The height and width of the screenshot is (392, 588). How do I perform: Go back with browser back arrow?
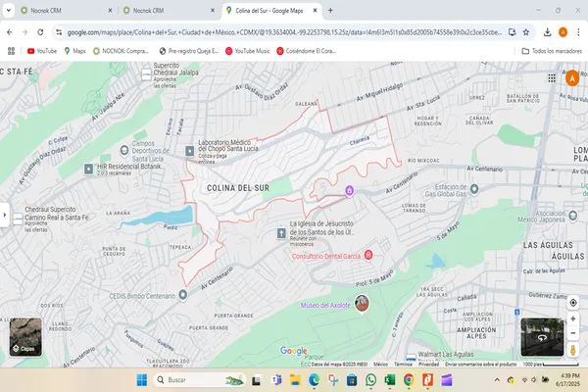(10, 32)
